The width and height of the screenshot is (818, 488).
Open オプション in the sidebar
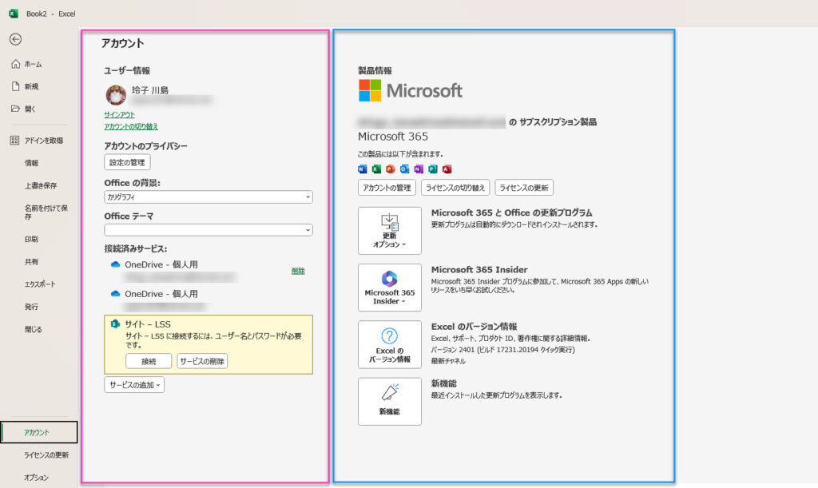36,477
